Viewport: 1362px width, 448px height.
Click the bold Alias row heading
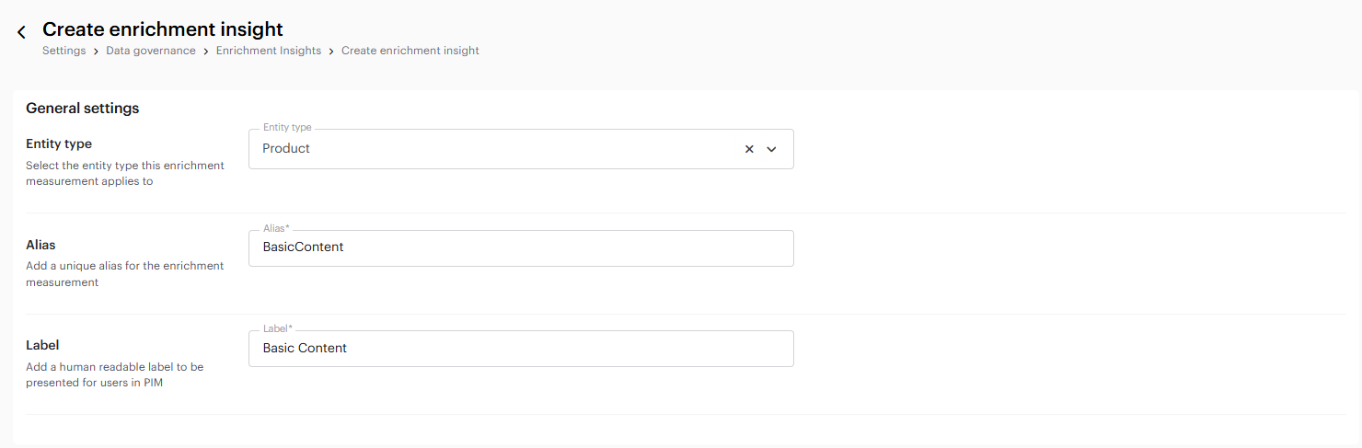40,246
